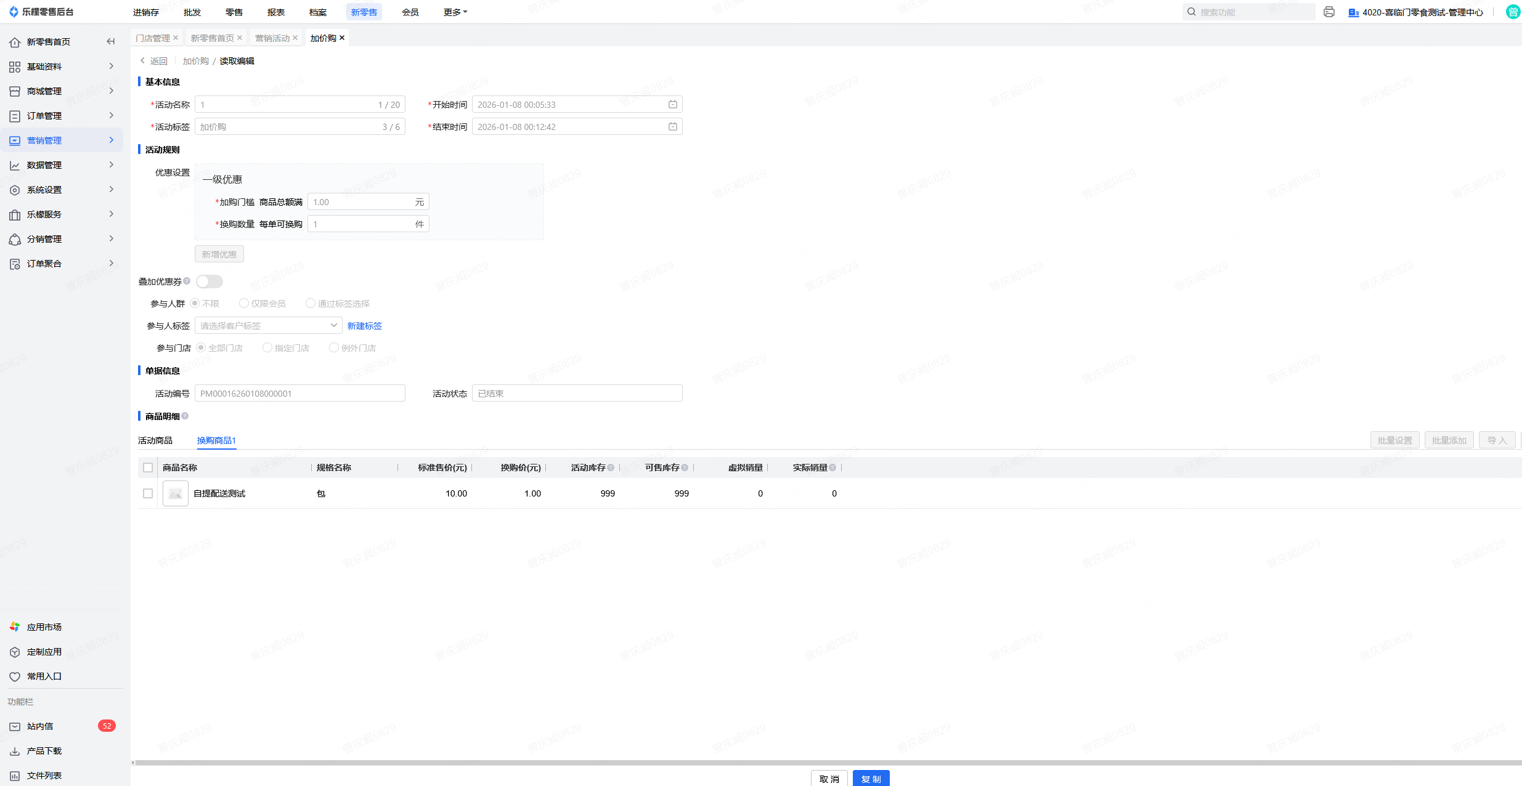
Task: Toggle the 叠加优惠券 switch
Action: (x=209, y=282)
